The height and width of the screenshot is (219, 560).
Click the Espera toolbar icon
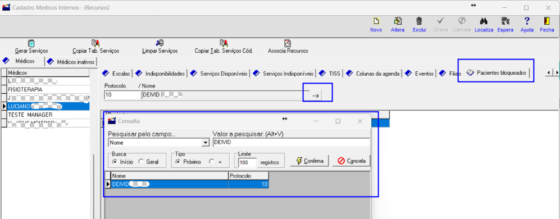506,21
